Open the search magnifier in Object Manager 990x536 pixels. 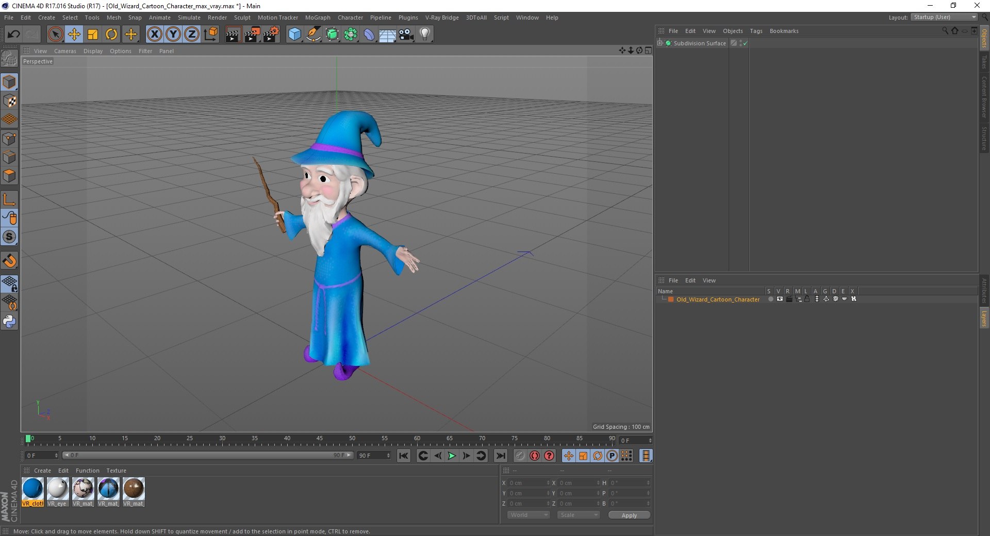[945, 31]
